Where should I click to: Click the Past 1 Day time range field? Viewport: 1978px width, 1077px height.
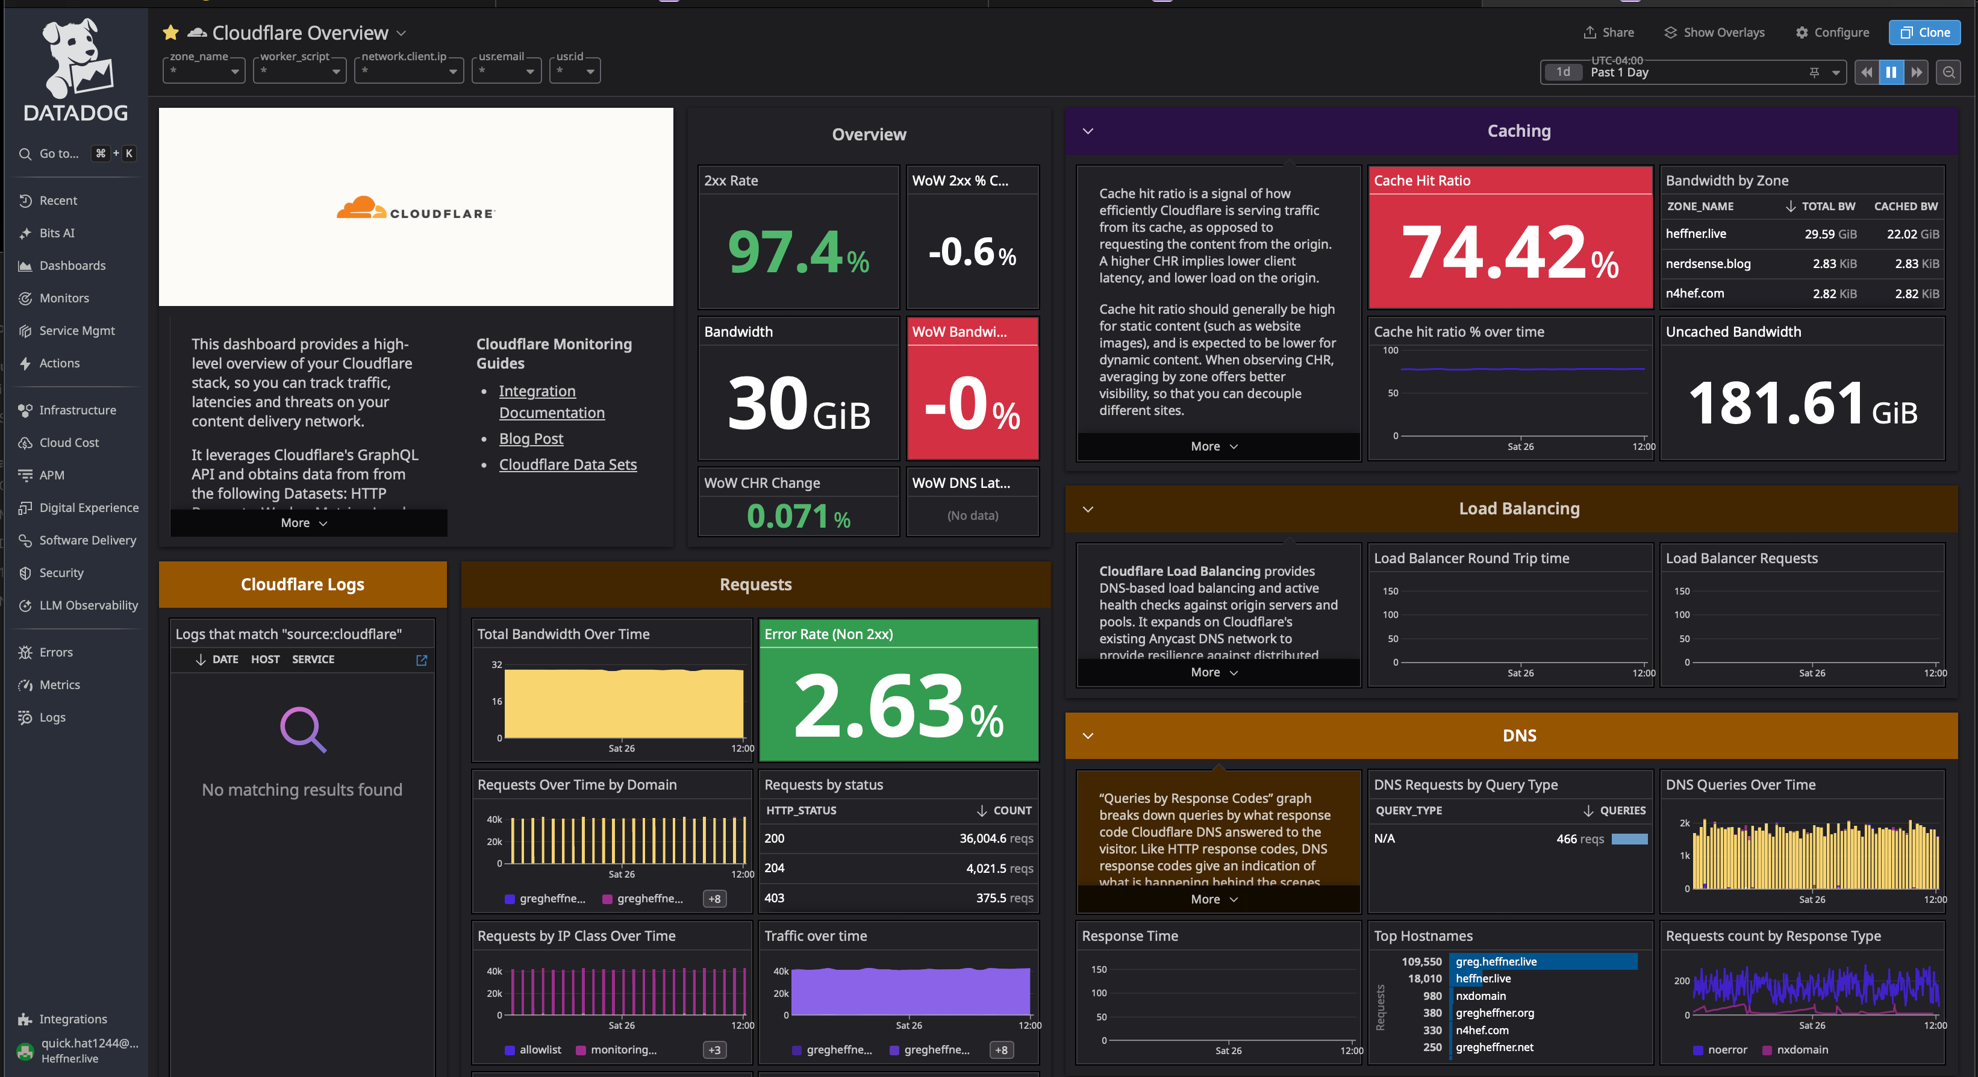(x=1693, y=72)
